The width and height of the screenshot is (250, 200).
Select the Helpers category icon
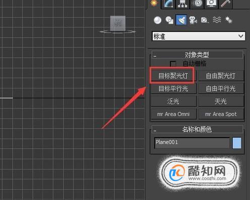tap(205, 20)
